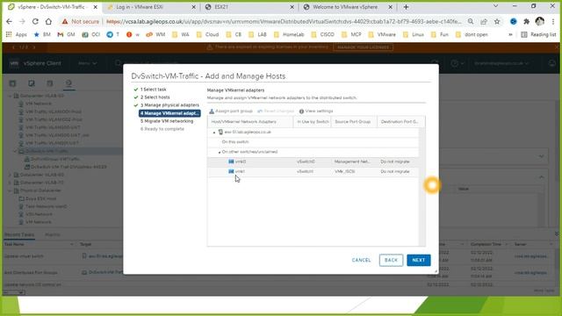Screen dimensions: 562x316
Task: Open the T Telegram bookmark
Action: click(113, 34)
